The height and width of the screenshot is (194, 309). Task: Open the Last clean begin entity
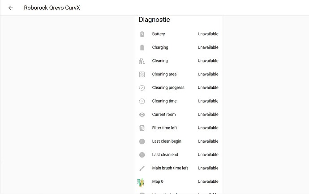[167, 141]
